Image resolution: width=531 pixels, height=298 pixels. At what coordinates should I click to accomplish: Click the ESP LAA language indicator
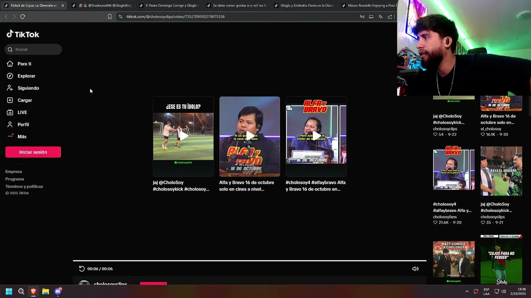[486, 291]
